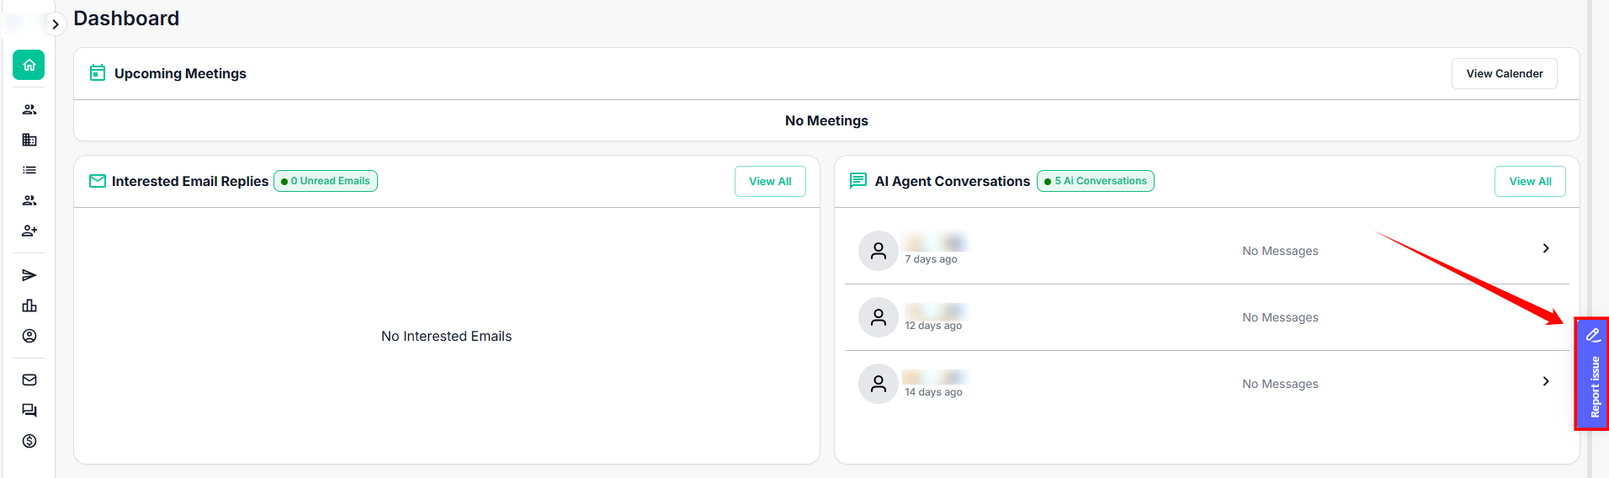Click the 0 Unread Emails badge
This screenshot has width=1609, height=478.
pos(326,181)
